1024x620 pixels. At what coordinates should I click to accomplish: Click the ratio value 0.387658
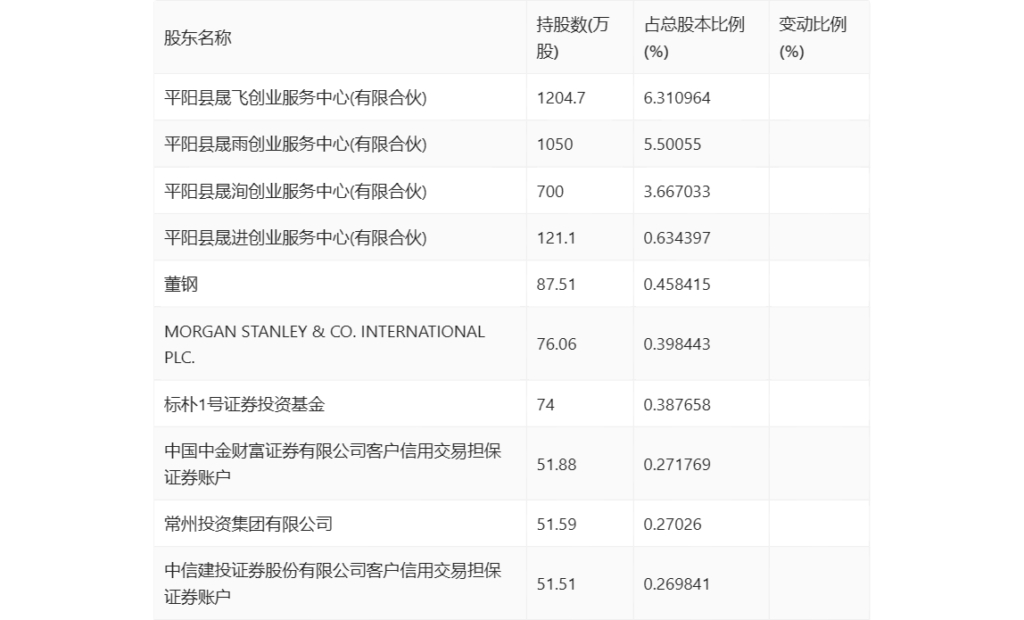[x=676, y=404]
